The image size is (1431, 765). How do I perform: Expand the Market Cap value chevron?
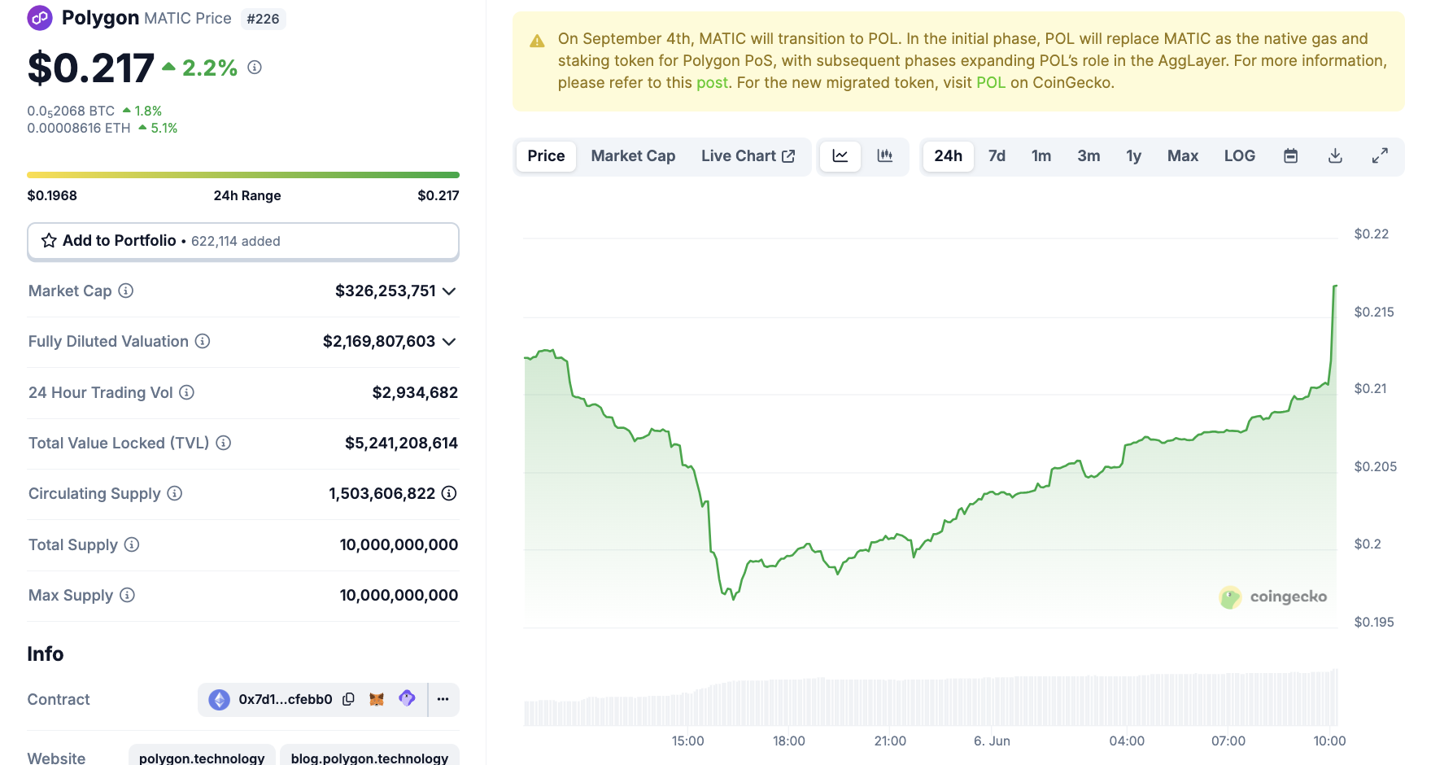coord(449,291)
